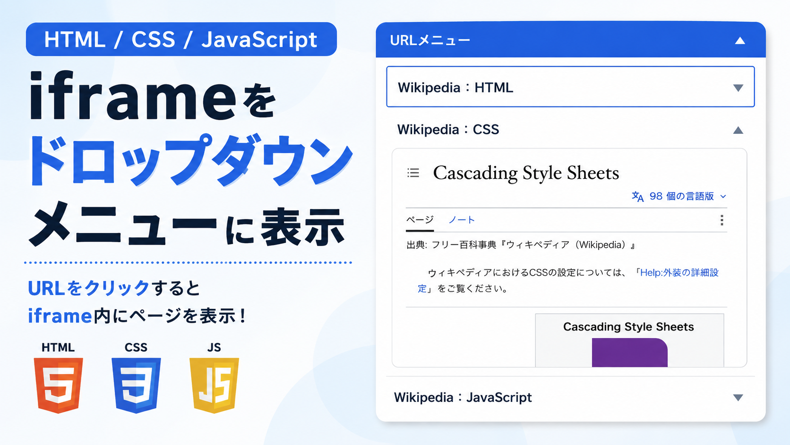Open the three-dot more options menu

click(721, 220)
